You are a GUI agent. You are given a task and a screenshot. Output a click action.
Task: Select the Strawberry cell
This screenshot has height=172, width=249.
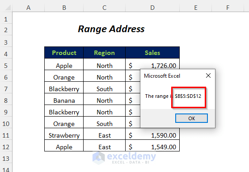tap(64, 134)
